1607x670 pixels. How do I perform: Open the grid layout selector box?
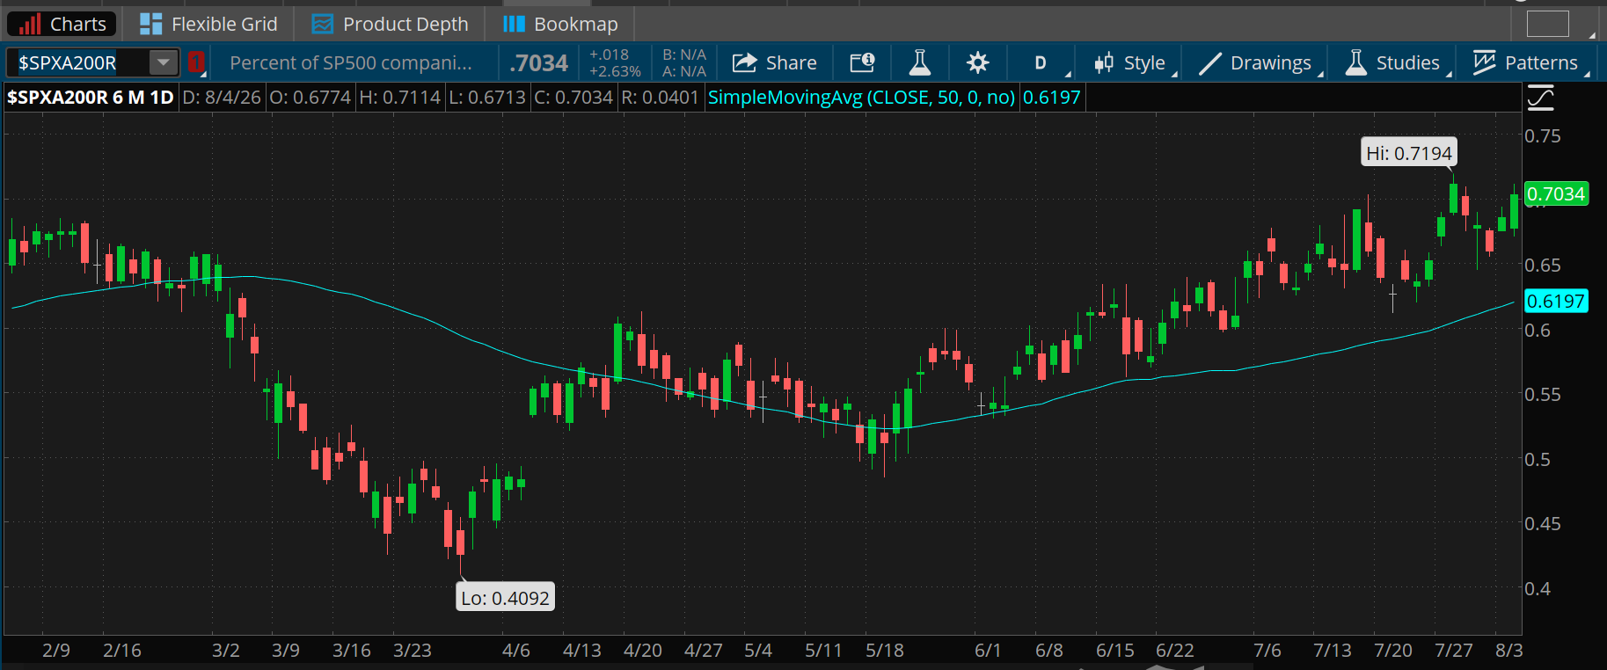(1547, 24)
